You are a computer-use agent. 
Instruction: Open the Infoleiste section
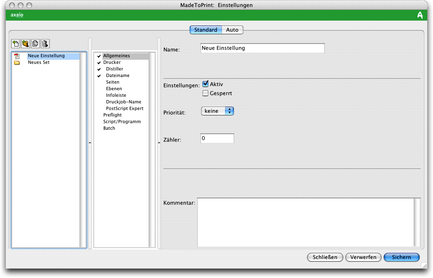point(116,95)
